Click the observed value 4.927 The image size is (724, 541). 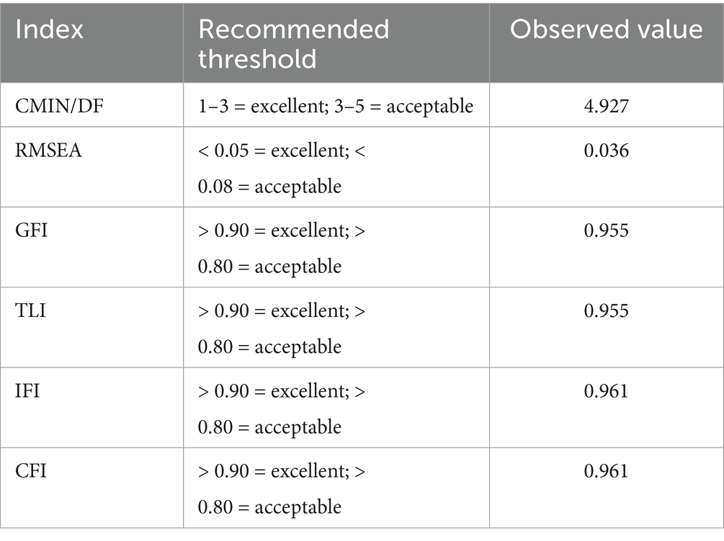606,107
